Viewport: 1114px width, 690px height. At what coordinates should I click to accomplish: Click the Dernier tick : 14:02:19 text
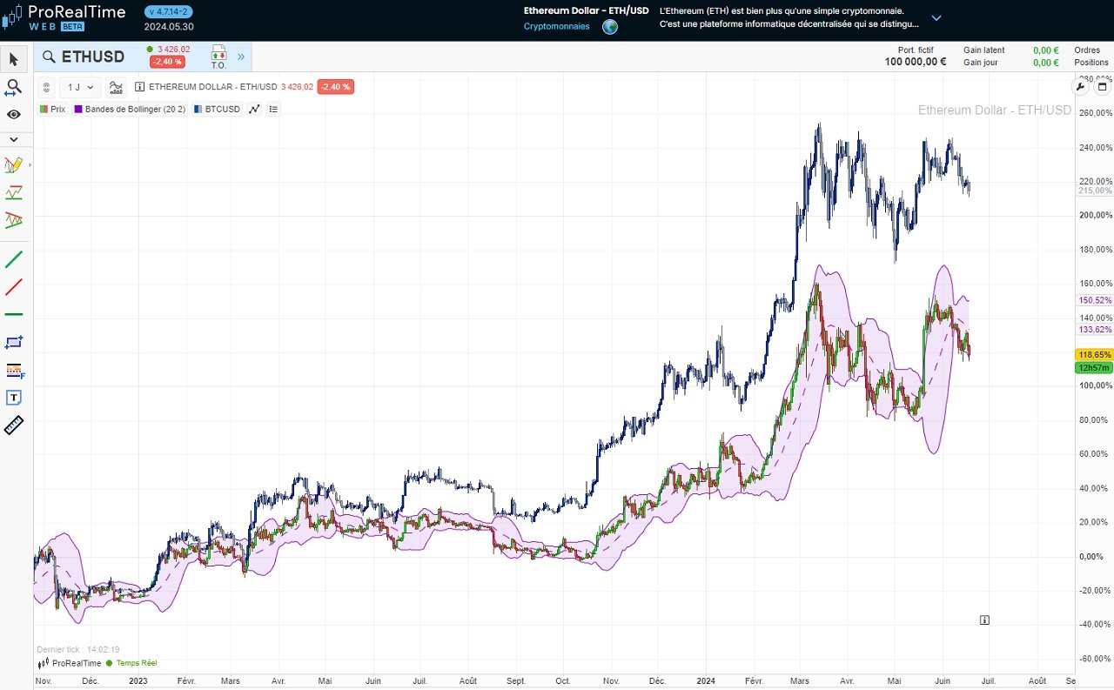[78, 649]
